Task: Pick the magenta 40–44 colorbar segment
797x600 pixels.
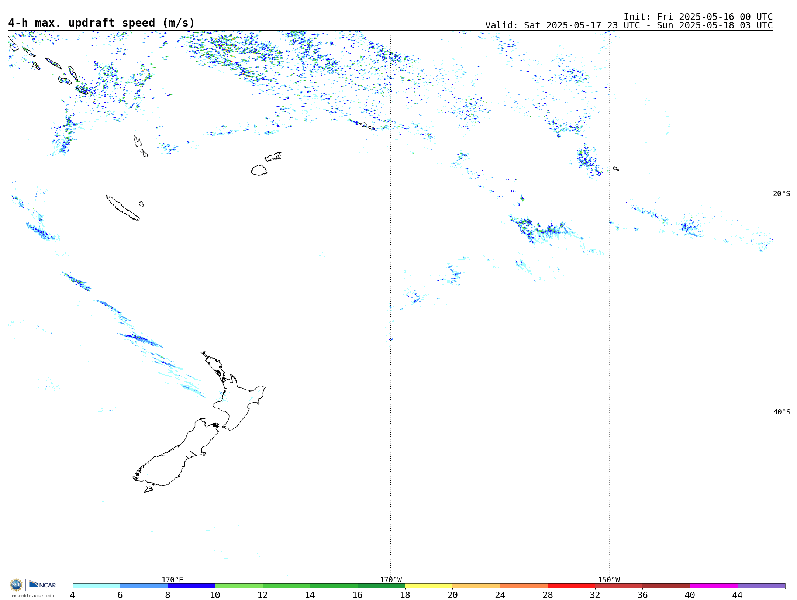Action: pyautogui.click(x=714, y=586)
